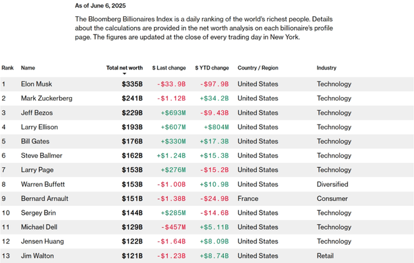Viewport: 414px width, 263px height.
Task: Sort by the Rank column header
Action: pos(8,68)
